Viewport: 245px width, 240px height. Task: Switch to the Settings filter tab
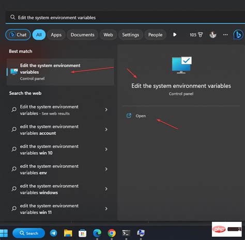point(131,35)
